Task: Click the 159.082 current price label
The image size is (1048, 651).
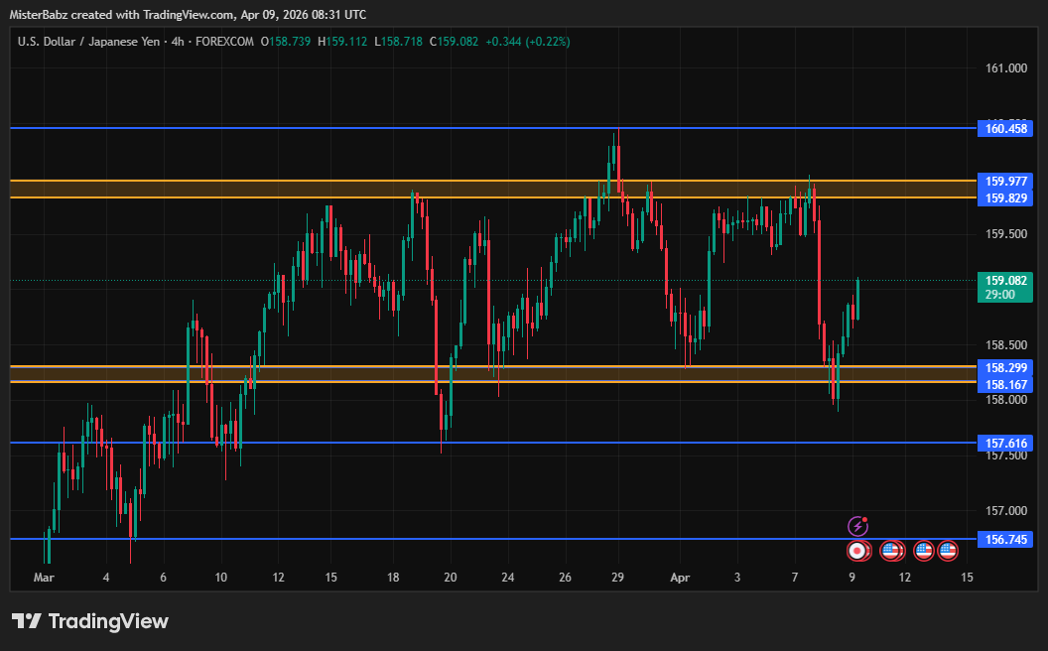Action: 1005,281
